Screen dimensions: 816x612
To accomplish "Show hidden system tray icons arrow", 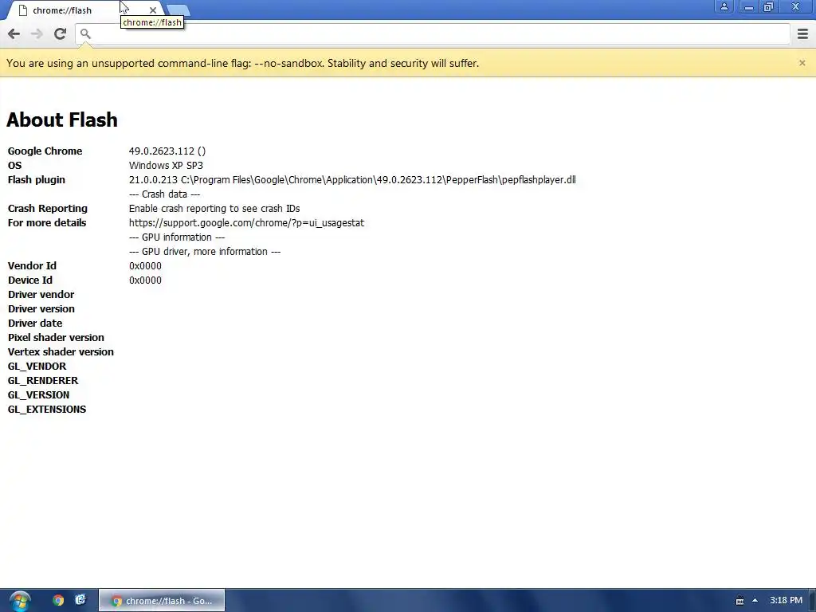I will pos(755,600).
